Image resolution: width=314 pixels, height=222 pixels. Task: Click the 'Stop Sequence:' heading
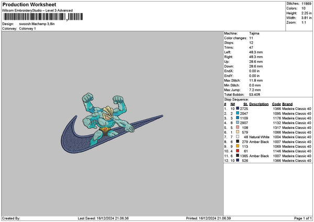click(237, 99)
